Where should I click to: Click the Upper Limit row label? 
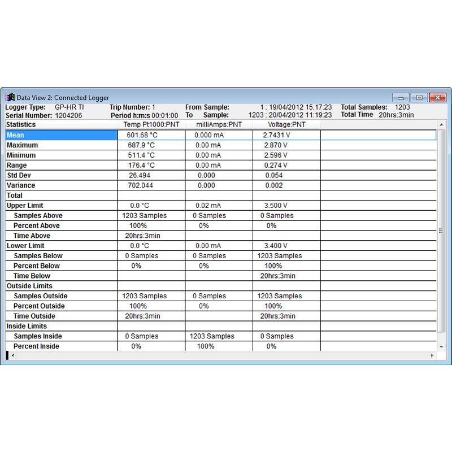(25, 206)
